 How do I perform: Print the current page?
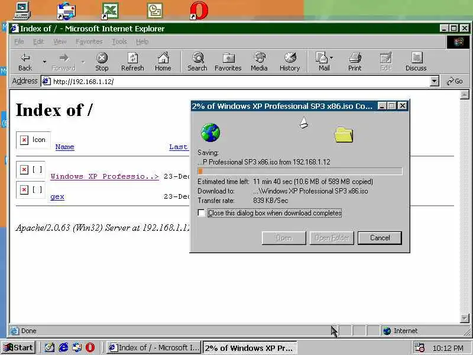pyautogui.click(x=355, y=62)
